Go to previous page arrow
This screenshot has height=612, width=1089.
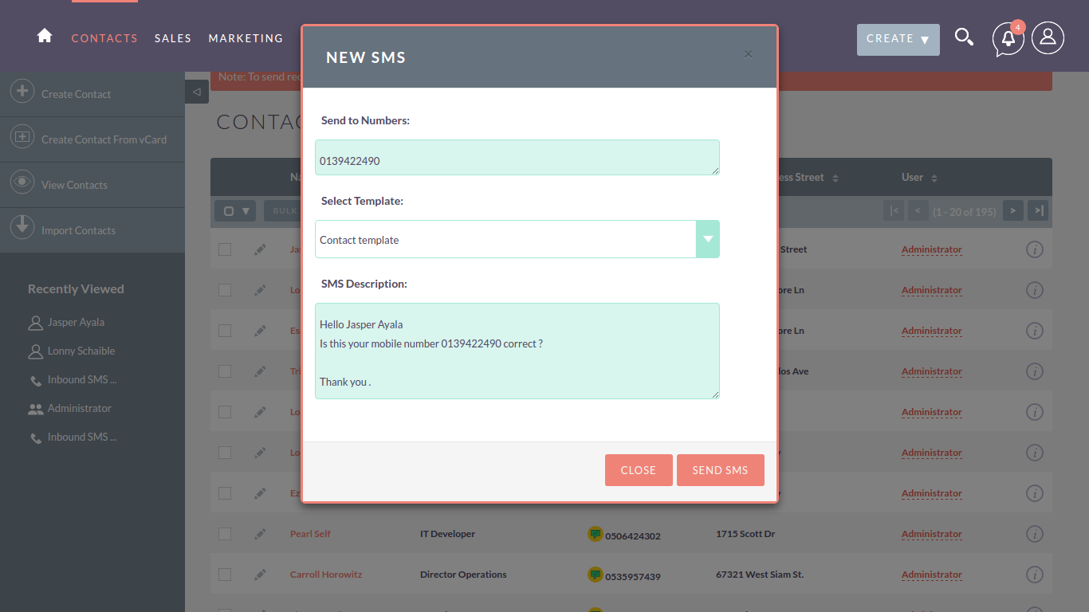[x=918, y=210]
